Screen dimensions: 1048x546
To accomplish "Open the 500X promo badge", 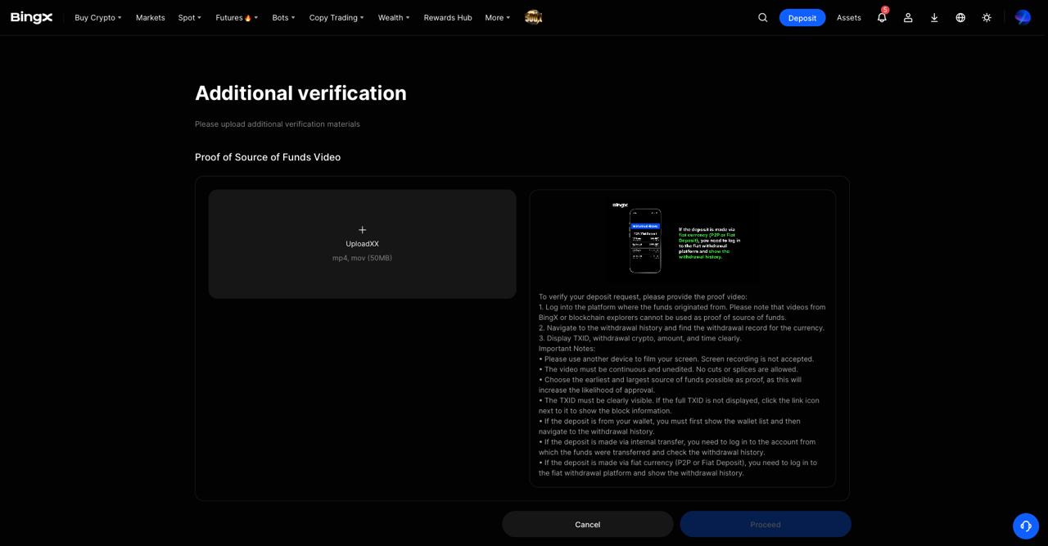I will [534, 17].
